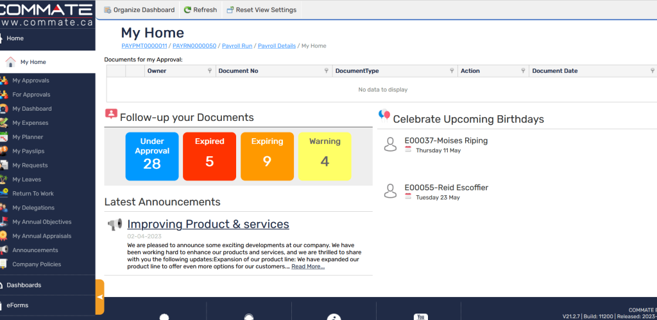Expand the Dashboards menu section

[x=24, y=285]
